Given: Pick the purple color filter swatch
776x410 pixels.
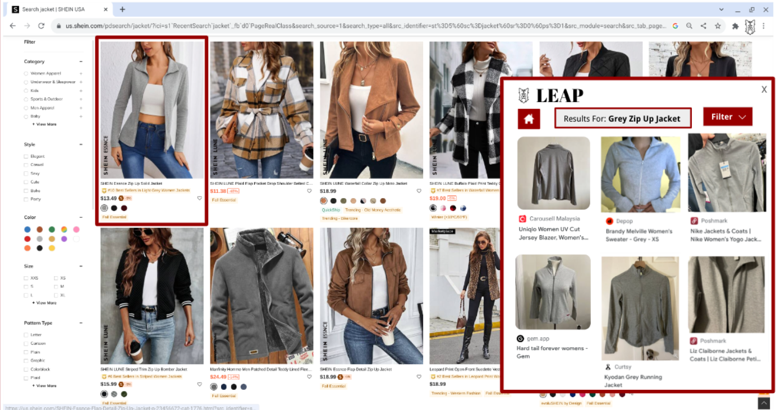Looking at the screenshot, I should [64, 239].
